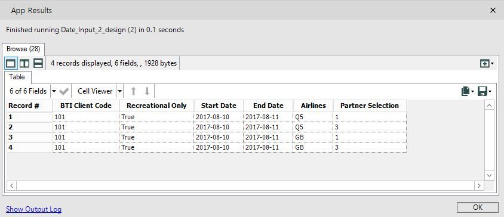This screenshot has width=504, height=217.
Task: Open the new window options icon
Action: (487, 64)
